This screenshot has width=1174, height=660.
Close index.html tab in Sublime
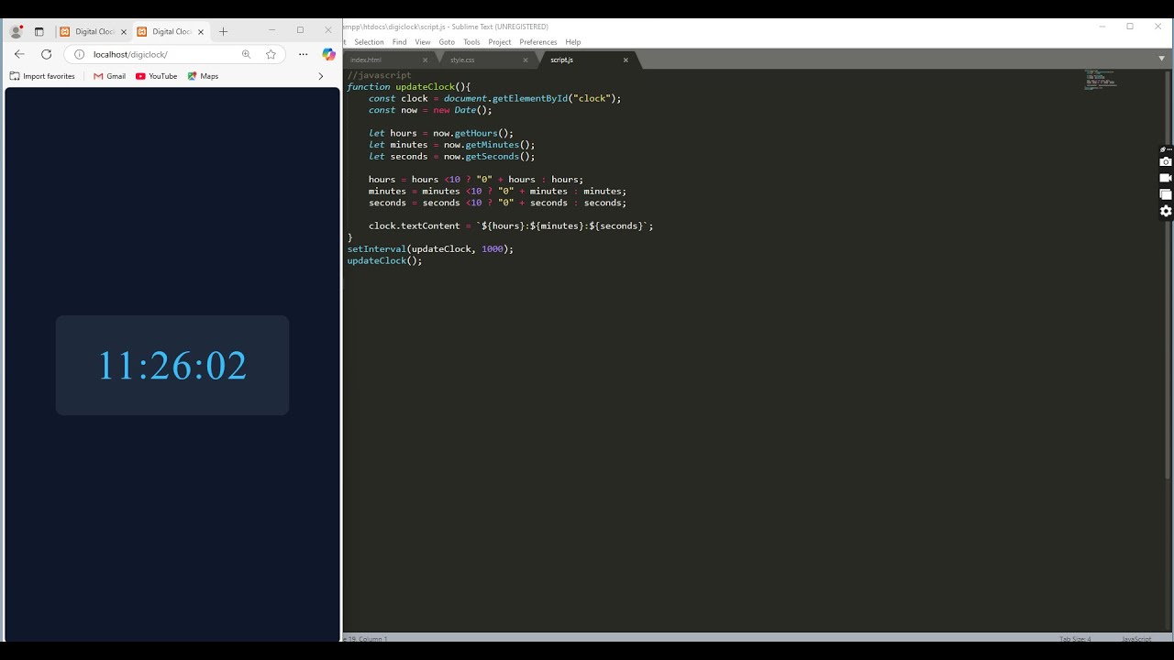[425, 60]
